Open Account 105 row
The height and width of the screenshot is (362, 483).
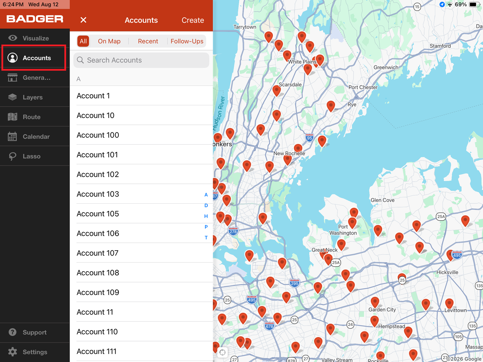point(141,214)
